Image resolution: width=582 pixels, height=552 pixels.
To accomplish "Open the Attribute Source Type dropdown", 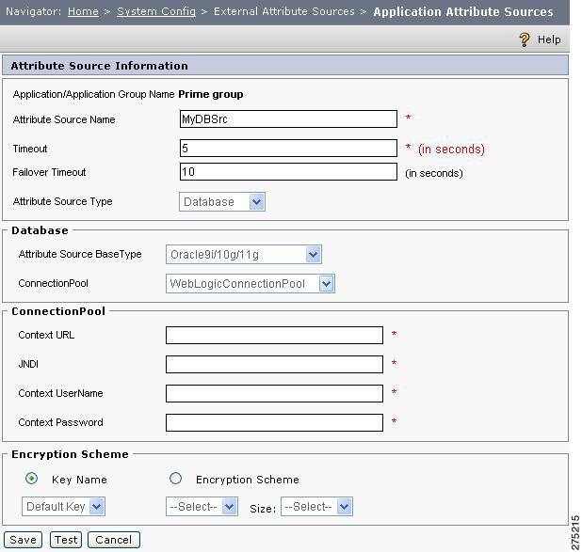I will pos(222,201).
